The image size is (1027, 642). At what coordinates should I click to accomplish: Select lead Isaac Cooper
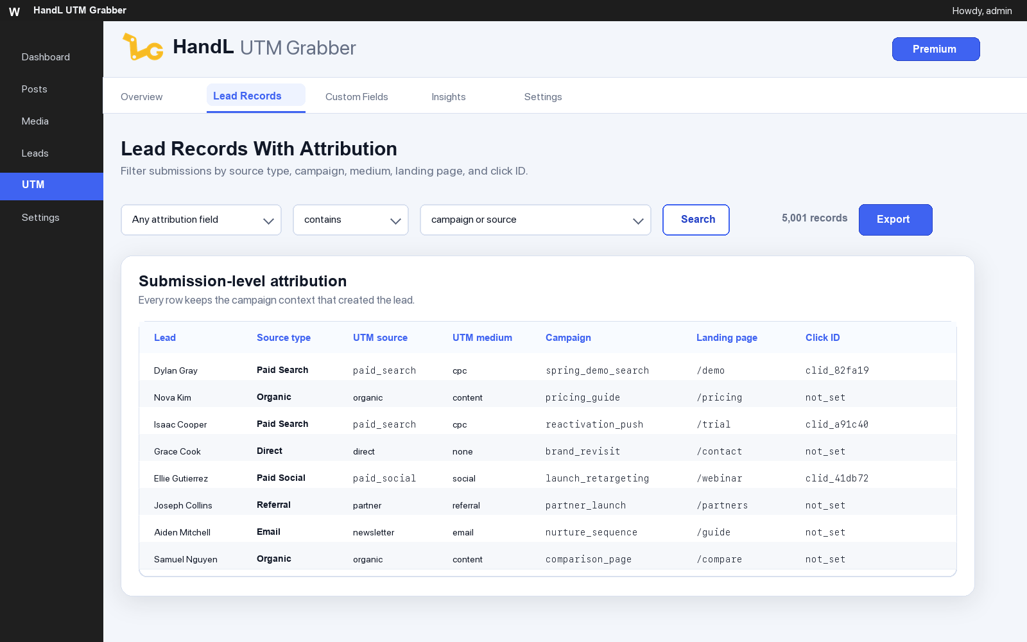[180, 424]
